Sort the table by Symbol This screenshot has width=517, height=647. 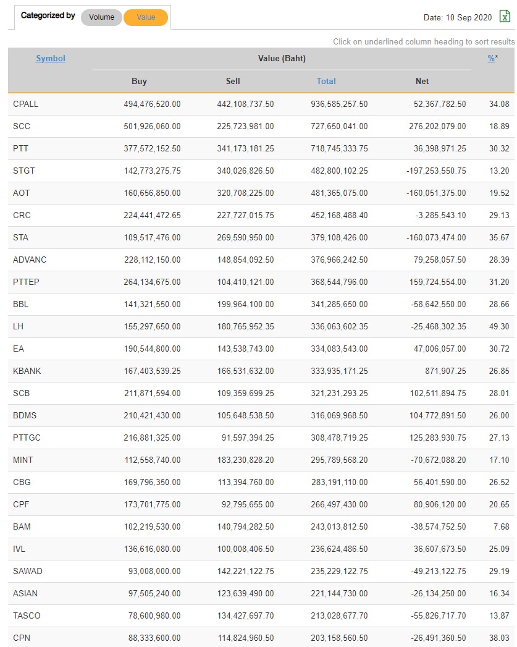click(51, 59)
